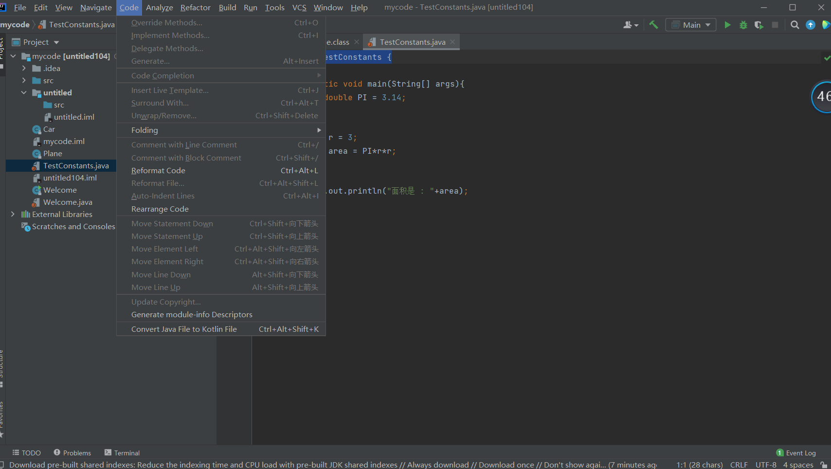This screenshot has height=469, width=831.
Task: Expand the top-level src folder node
Action: click(x=24, y=81)
